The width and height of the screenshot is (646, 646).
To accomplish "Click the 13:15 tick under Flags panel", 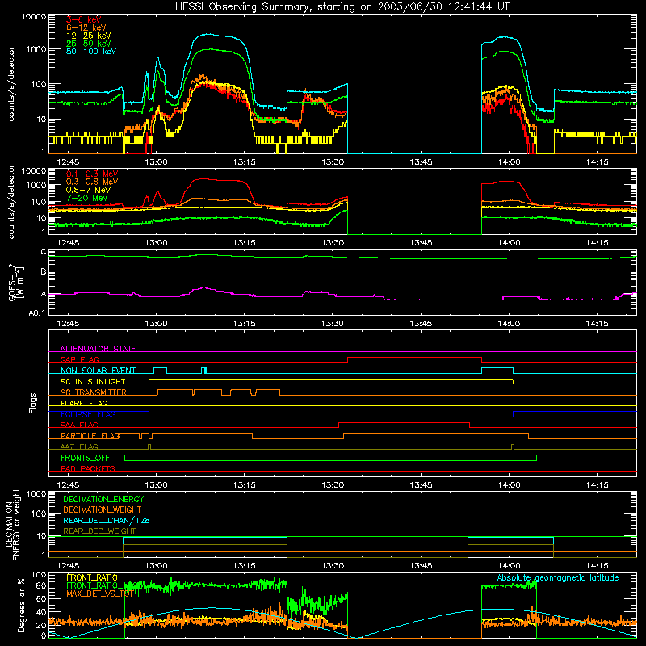I will (x=245, y=485).
